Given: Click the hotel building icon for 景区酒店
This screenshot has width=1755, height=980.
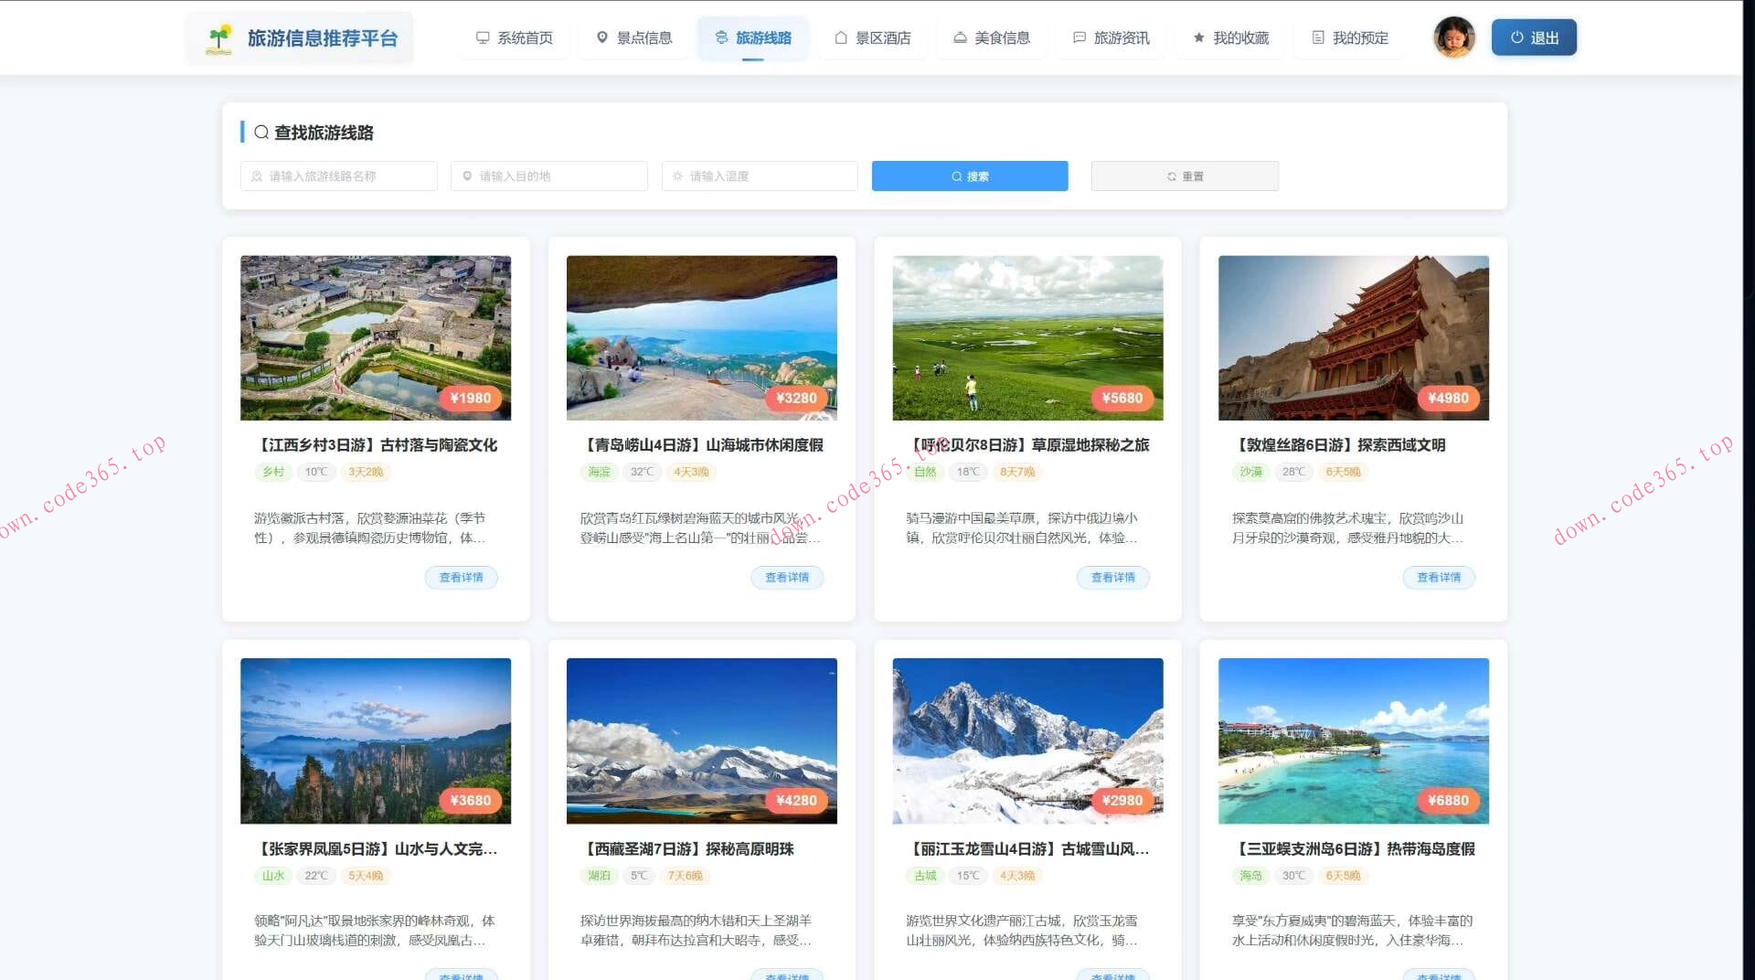Looking at the screenshot, I should click(839, 37).
